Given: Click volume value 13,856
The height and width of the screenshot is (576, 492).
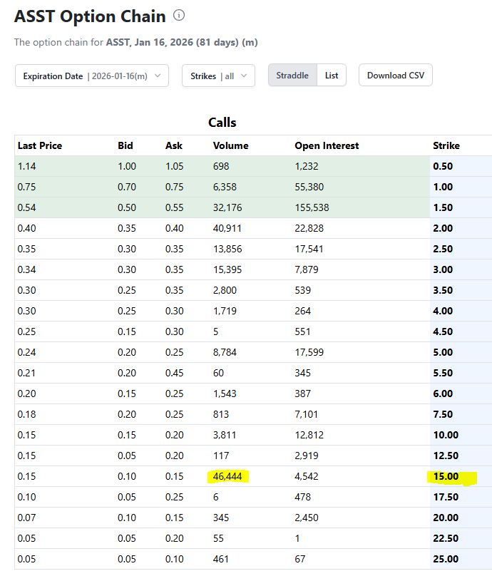Looking at the screenshot, I should (x=227, y=249).
